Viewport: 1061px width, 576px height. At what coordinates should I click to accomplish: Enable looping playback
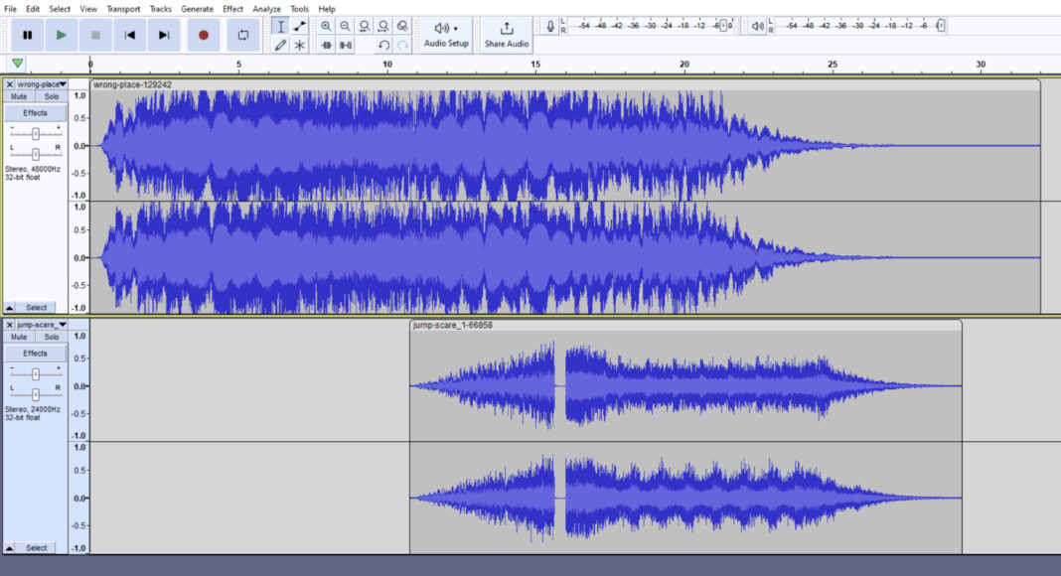click(244, 34)
